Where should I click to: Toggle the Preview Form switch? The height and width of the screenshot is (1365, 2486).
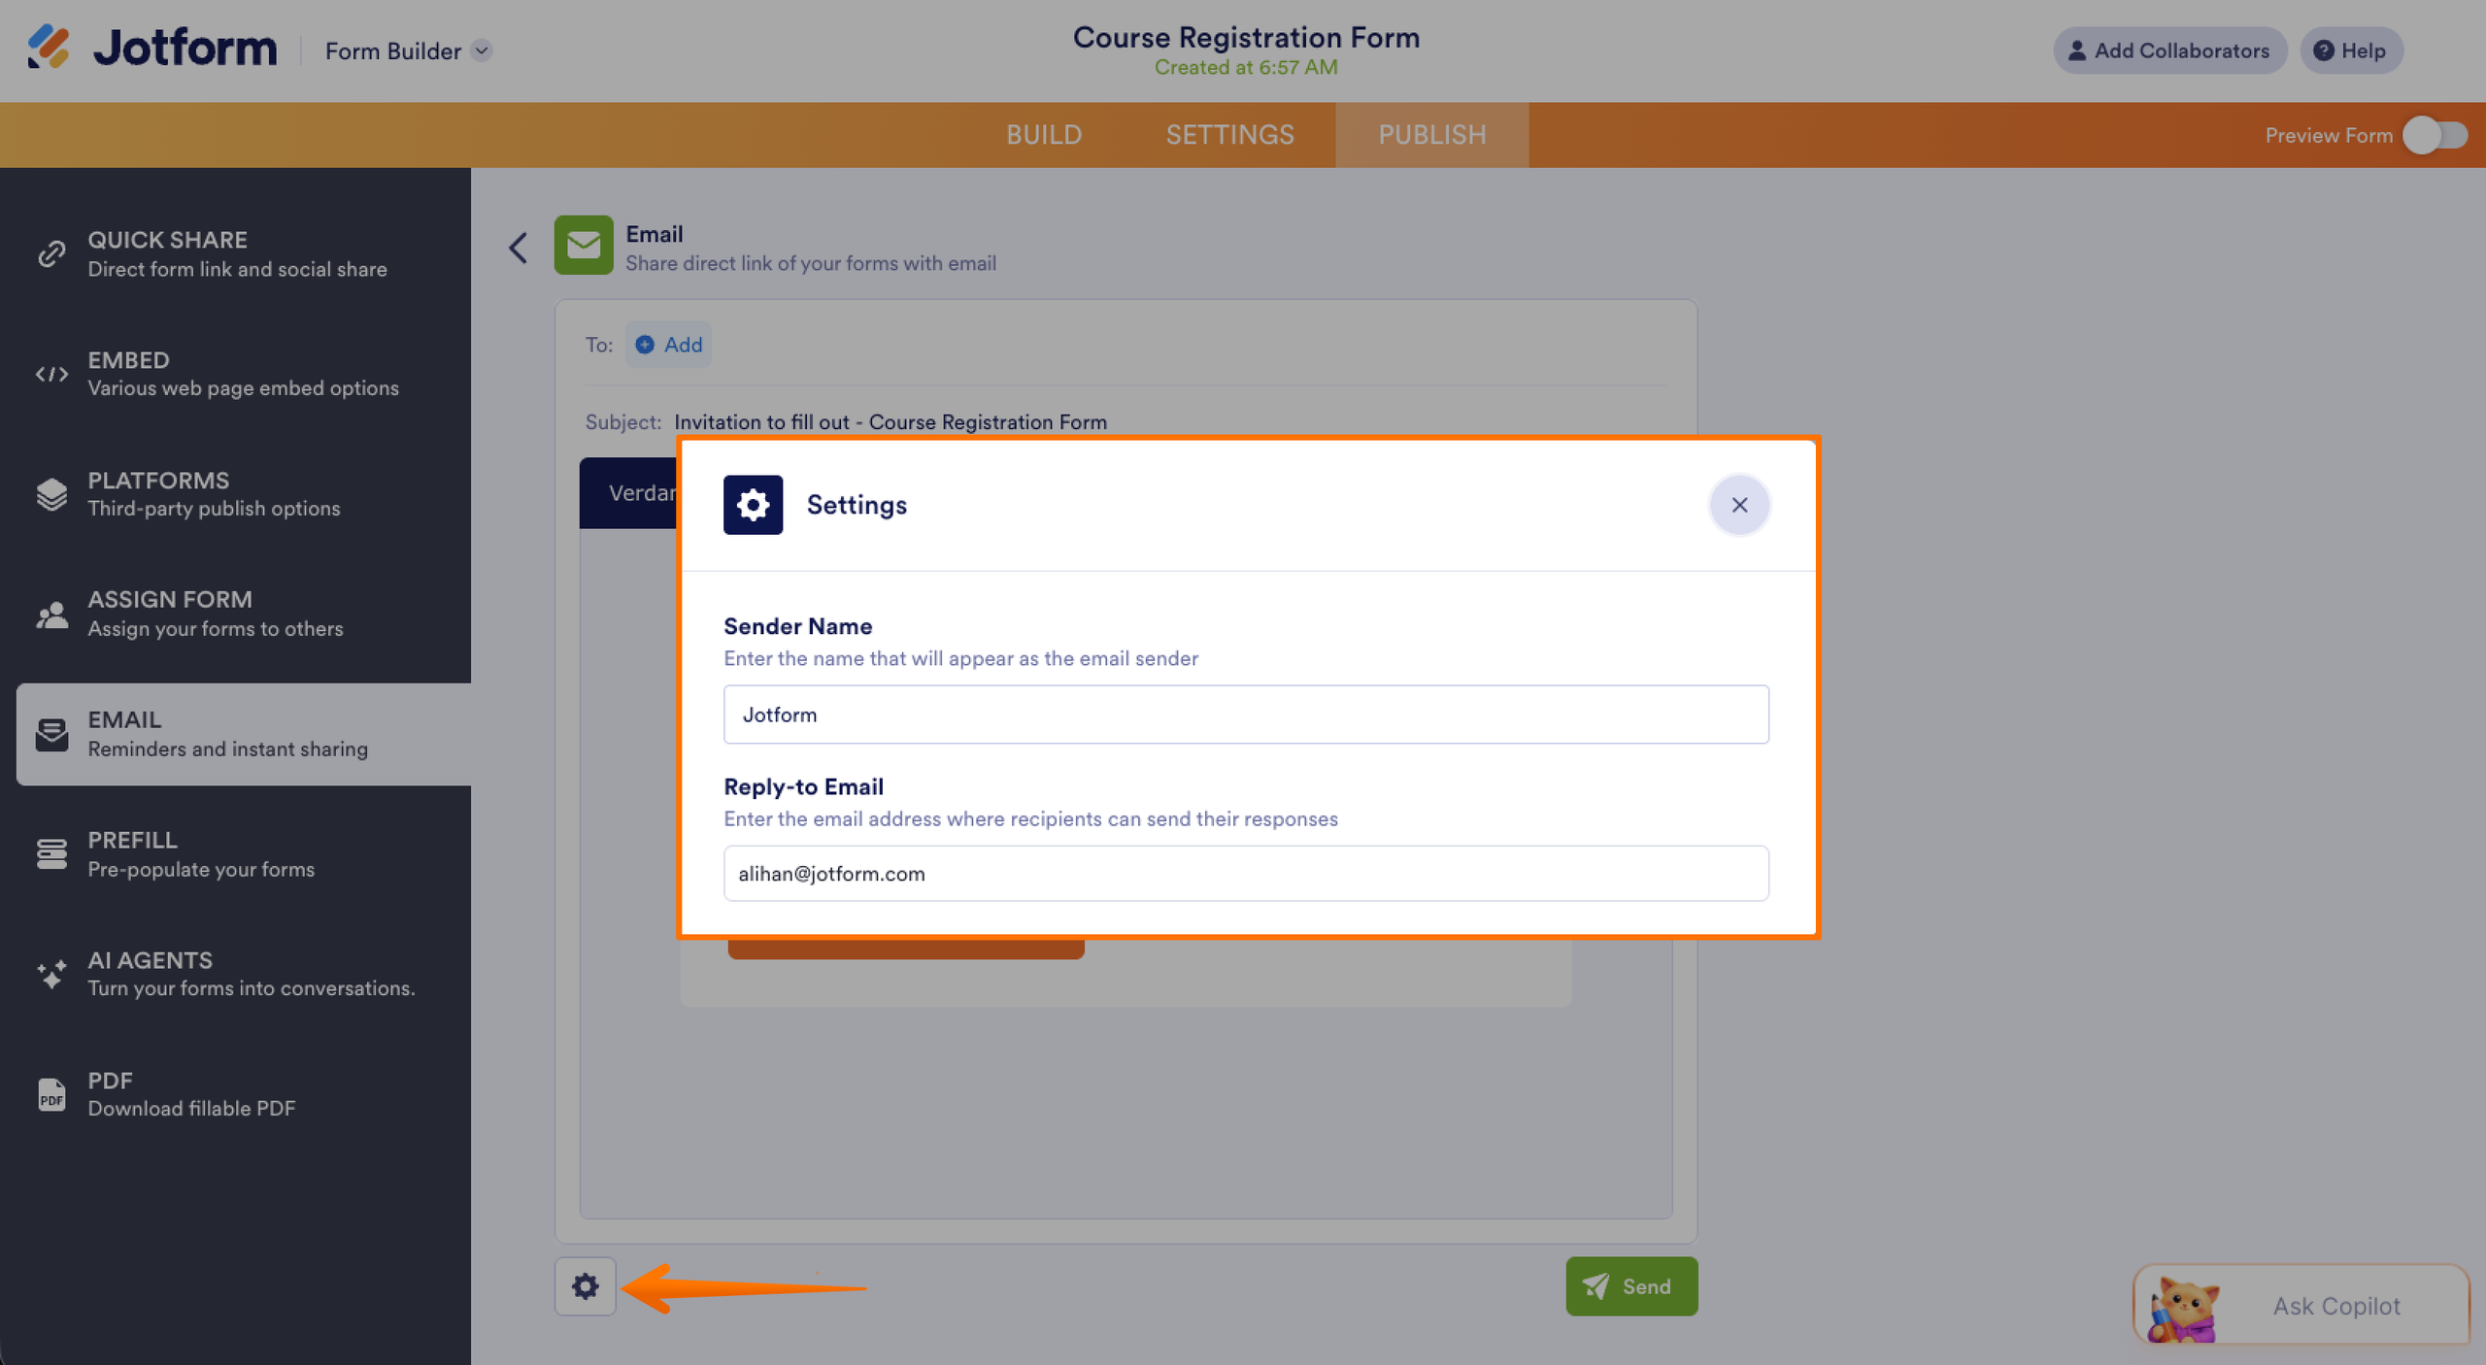click(2436, 135)
